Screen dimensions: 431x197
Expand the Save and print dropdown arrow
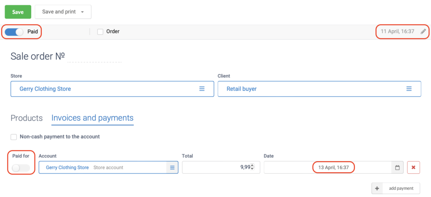coord(82,12)
